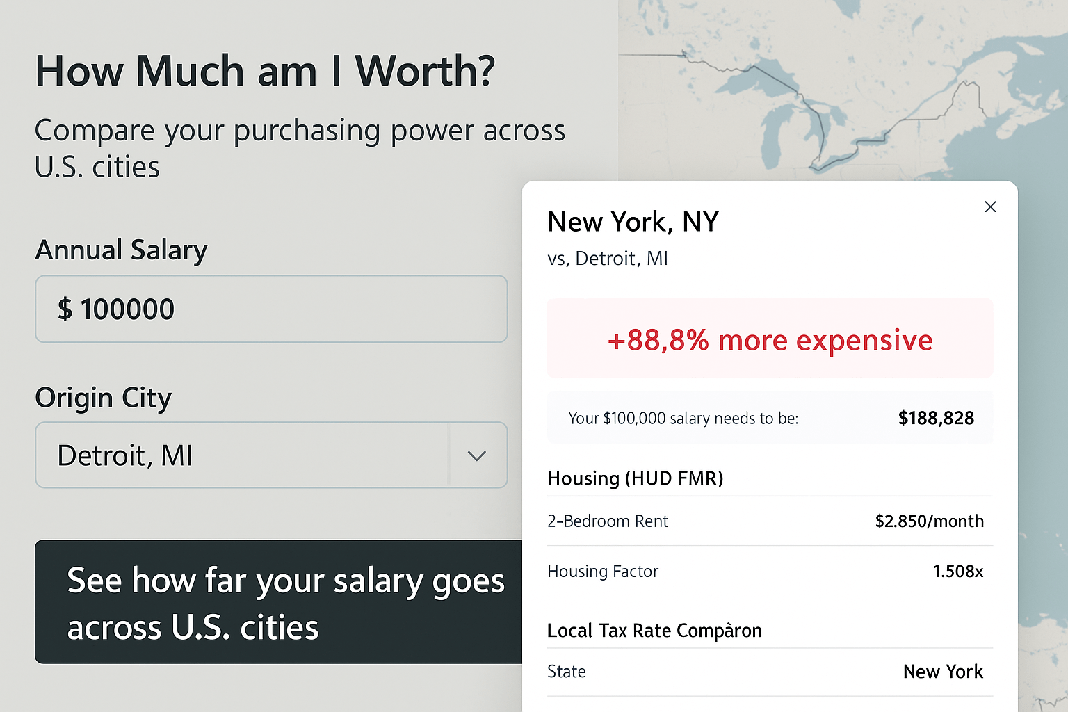Click the New York, NY card title
1068x712 pixels.
point(633,222)
